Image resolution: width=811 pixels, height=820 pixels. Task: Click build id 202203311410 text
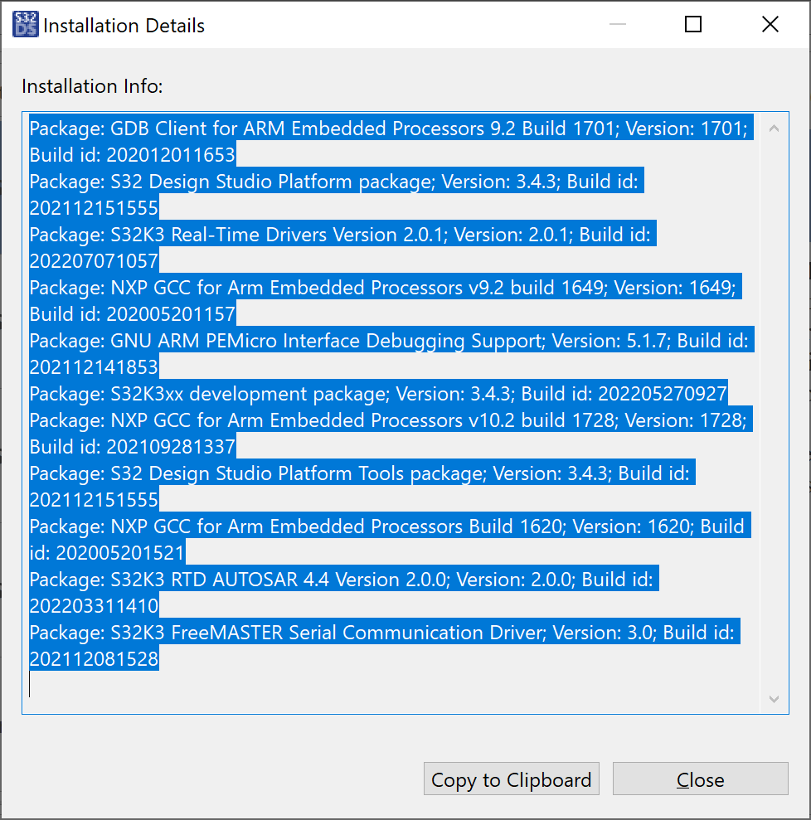(x=94, y=606)
